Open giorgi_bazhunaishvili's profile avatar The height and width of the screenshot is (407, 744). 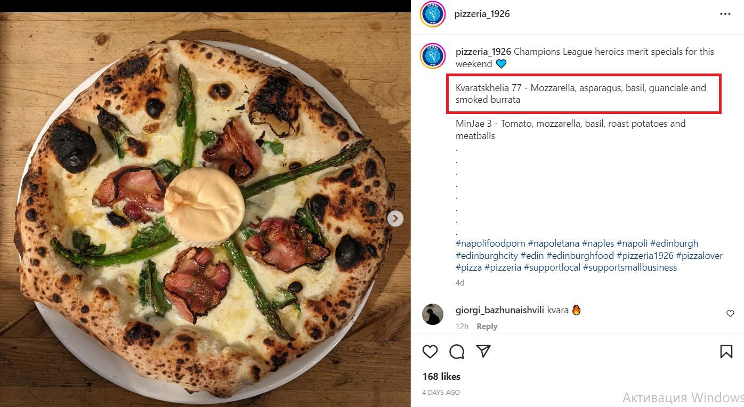coord(433,314)
